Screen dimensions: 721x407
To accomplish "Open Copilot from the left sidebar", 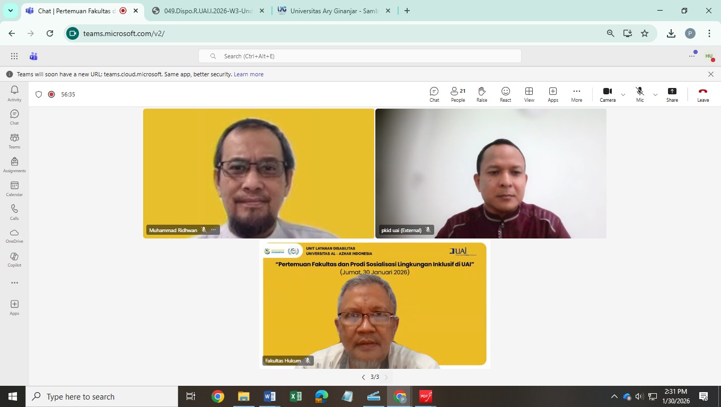I will [14, 259].
